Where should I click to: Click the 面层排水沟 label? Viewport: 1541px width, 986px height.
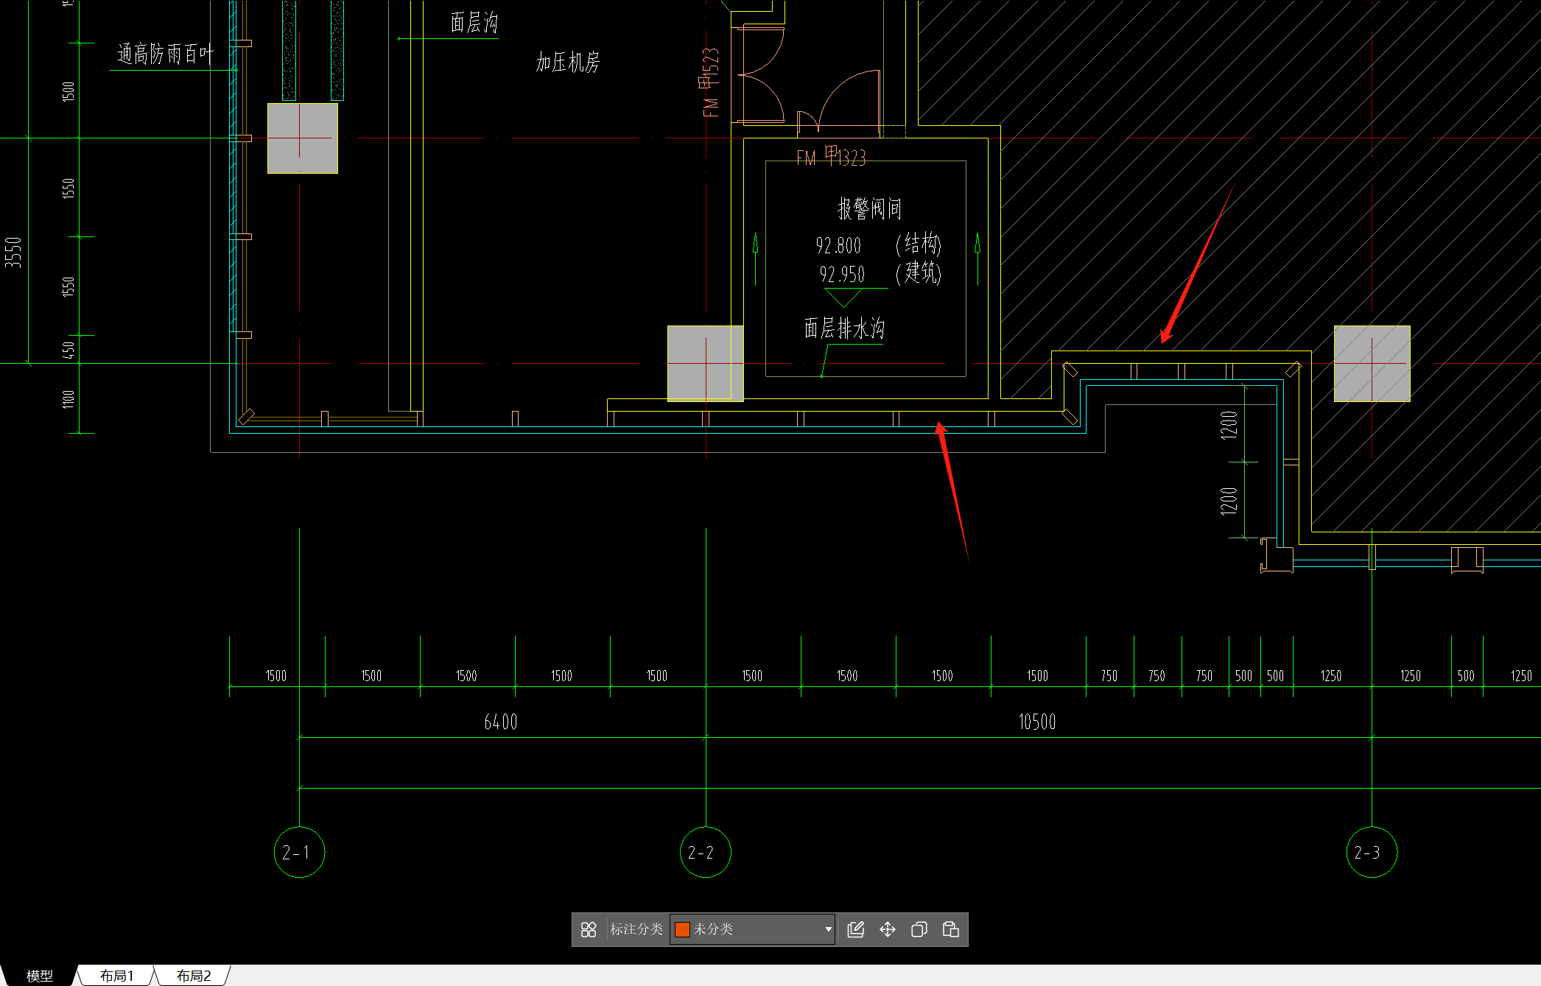[844, 328]
